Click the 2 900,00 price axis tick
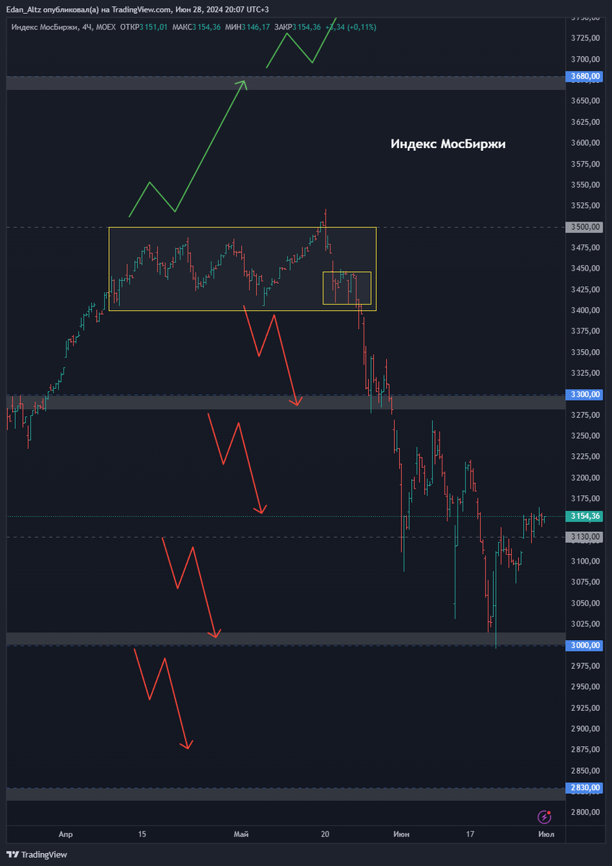This screenshot has width=612, height=866. 585,729
